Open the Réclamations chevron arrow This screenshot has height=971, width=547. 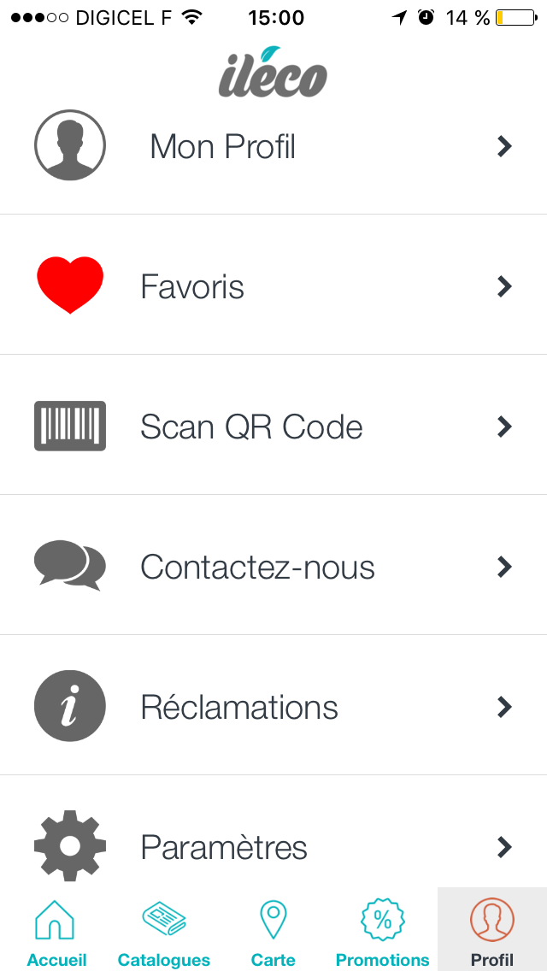coord(504,707)
